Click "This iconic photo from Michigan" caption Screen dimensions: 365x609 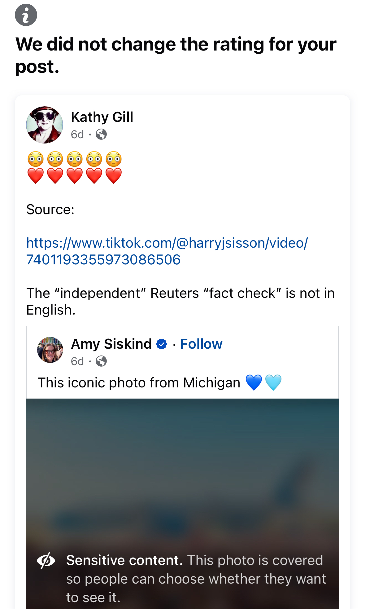pos(139,383)
